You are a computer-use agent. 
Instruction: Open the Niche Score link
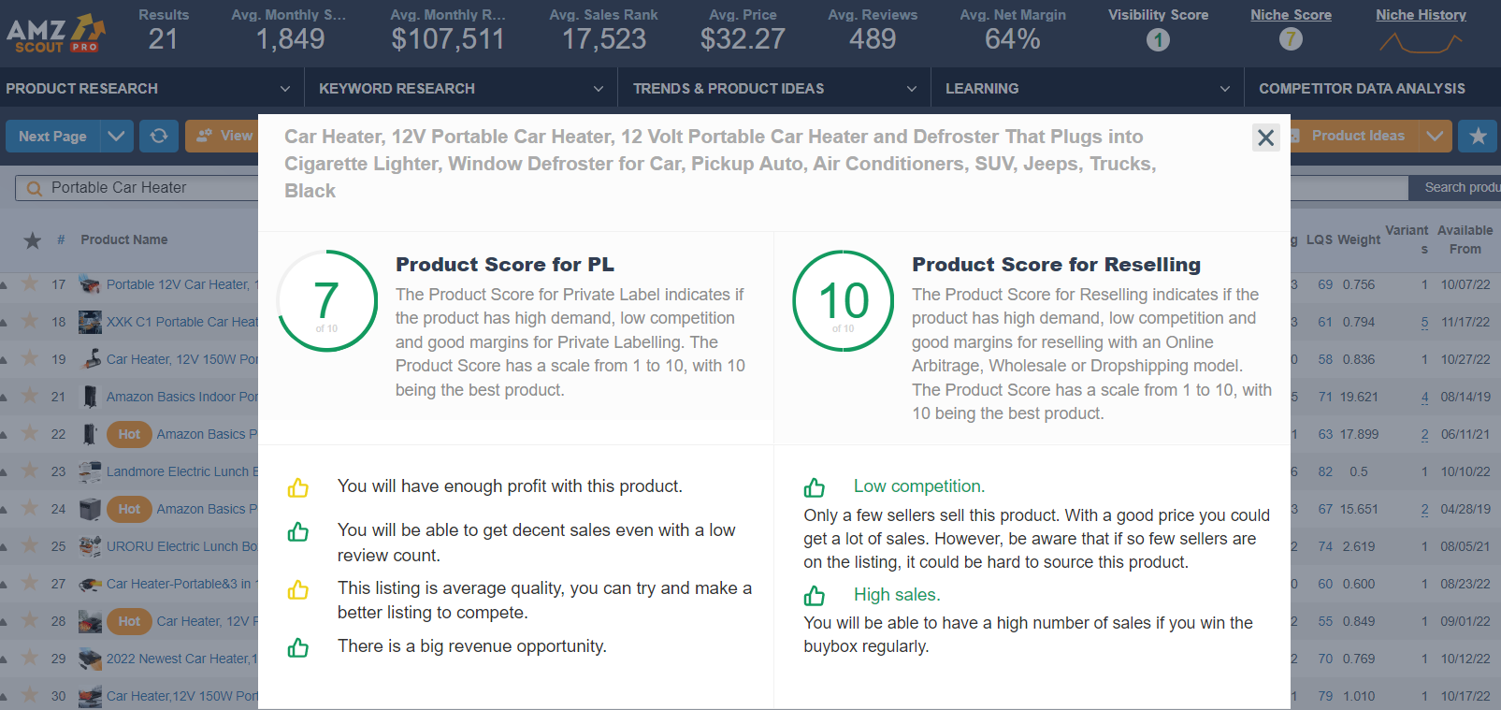(1291, 14)
